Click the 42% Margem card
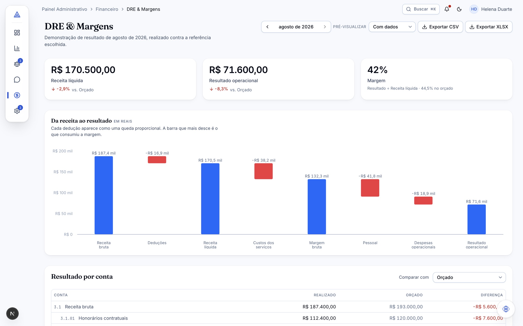Image resolution: width=523 pixels, height=326 pixels. point(436,79)
